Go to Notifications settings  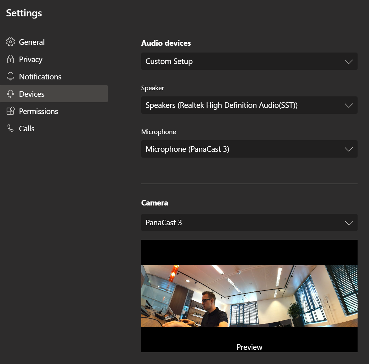click(x=40, y=77)
